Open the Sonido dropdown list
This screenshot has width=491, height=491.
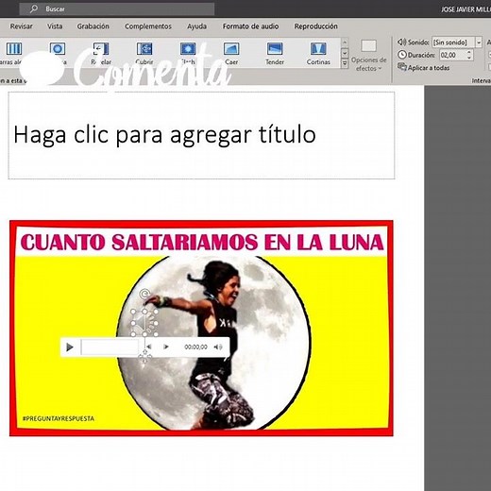click(479, 42)
